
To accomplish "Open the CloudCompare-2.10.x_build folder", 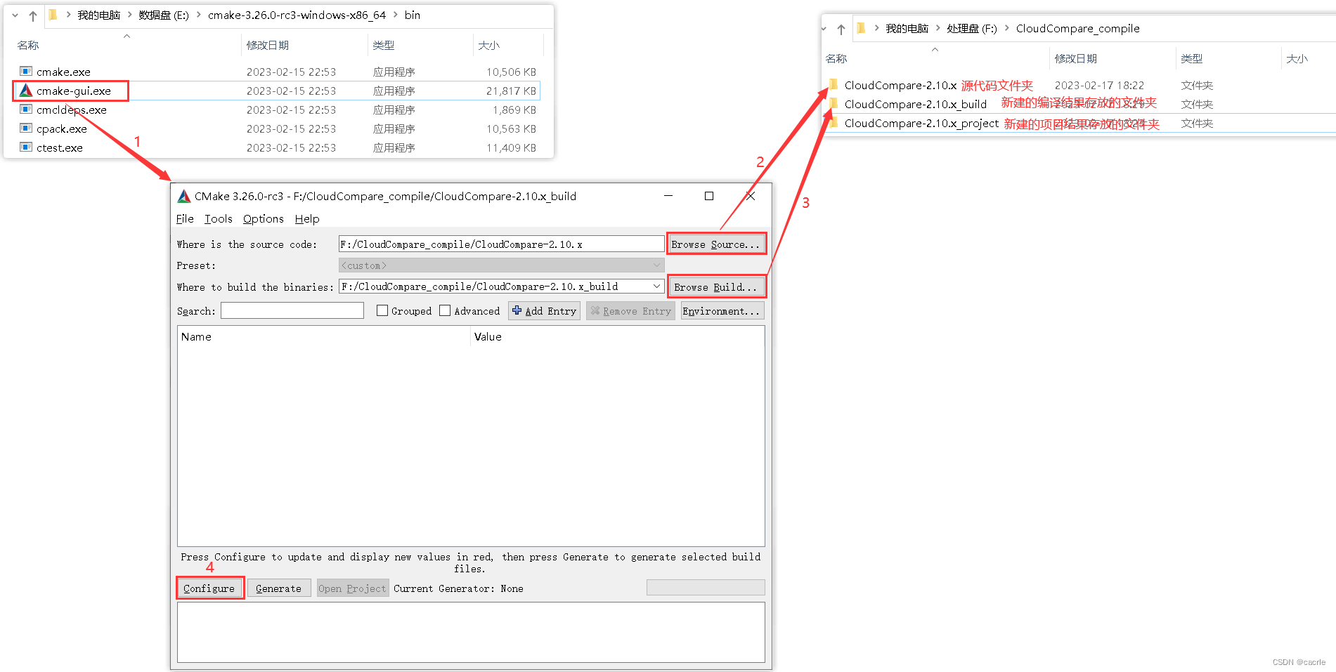I will click(915, 103).
